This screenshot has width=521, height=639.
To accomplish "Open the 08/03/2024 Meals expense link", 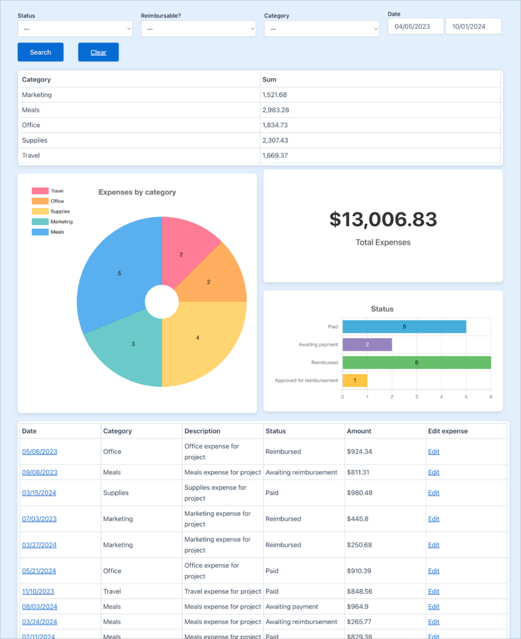I will coord(39,606).
